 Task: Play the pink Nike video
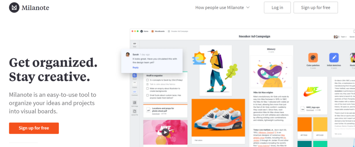(165, 133)
